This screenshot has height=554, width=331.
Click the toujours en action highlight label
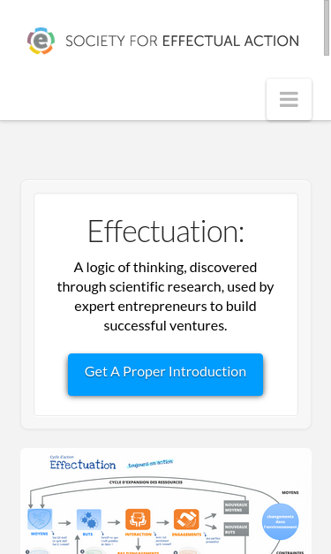150,464
